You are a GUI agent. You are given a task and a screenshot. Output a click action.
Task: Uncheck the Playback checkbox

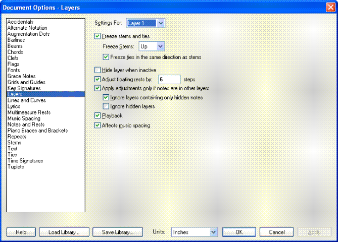pos(98,116)
